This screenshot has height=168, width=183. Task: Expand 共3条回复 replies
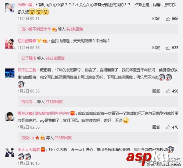pyautogui.click(x=75, y=29)
